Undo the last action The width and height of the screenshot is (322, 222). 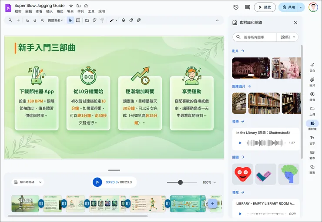coord(27,20)
